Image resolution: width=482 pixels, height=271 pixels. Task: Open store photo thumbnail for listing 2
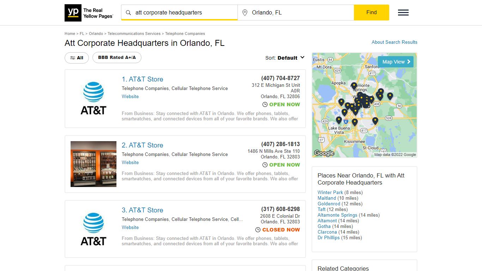click(x=94, y=164)
